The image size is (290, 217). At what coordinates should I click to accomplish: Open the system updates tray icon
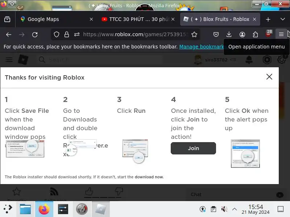203,209
